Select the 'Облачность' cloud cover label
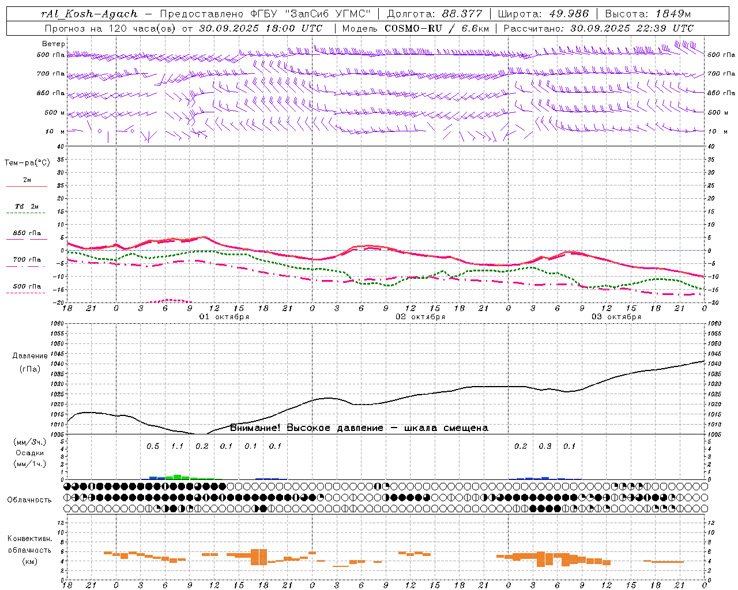The image size is (738, 590). [x=29, y=500]
